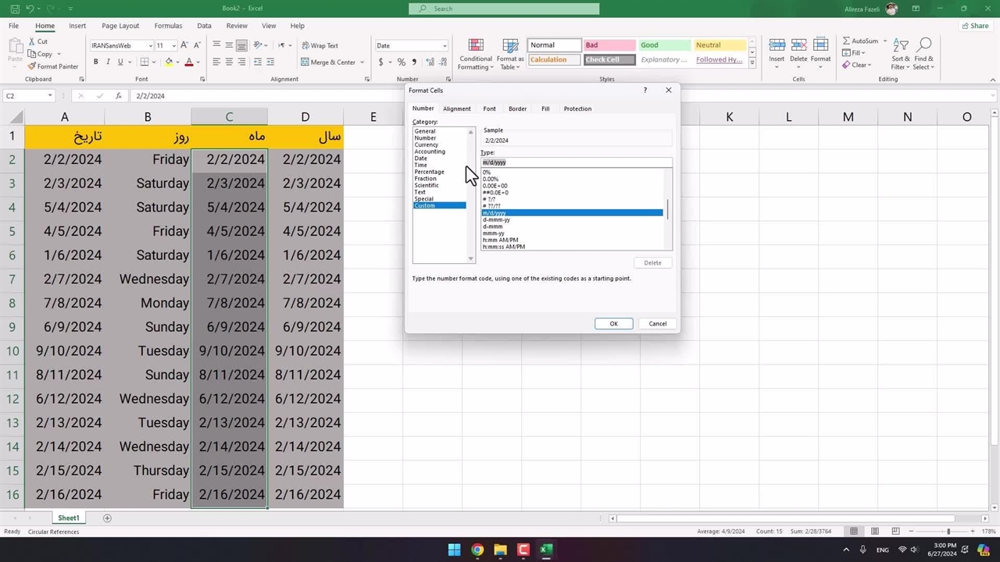Click the Conditional Formatting icon
Screen dimensions: 1000x562
pyautogui.click(x=475, y=45)
